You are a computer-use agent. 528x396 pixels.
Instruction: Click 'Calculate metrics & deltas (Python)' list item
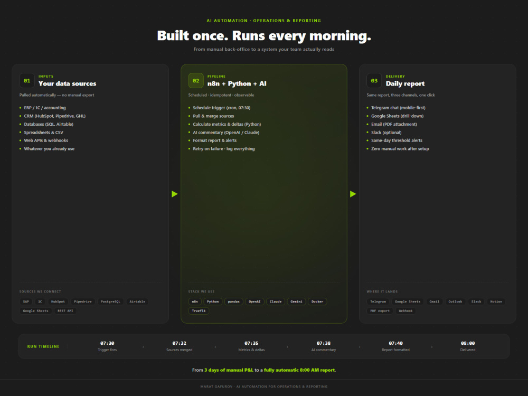click(x=227, y=124)
